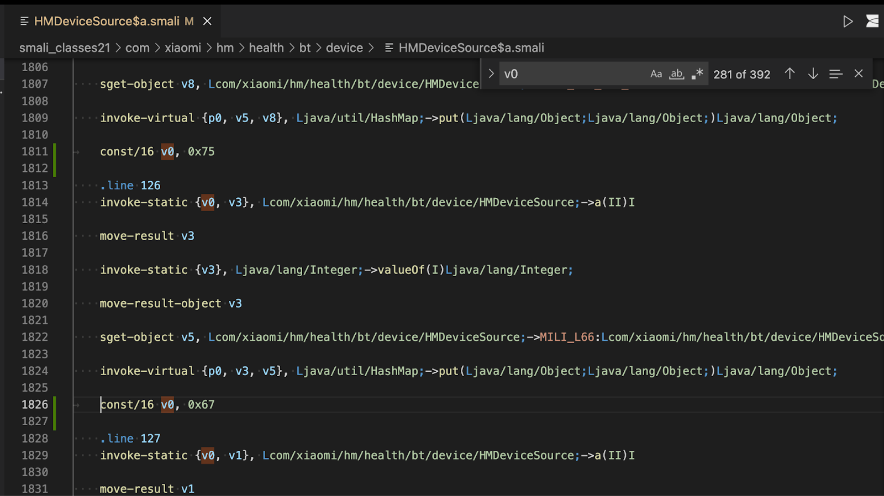
Task: Click breadcrumb HMDeviceSource$a.smali file
Action: pos(471,48)
